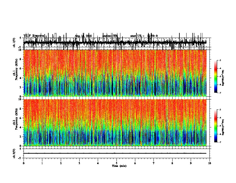The width and height of the screenshot is (236, 183).
Task: Click the time axis tick label '3'
Action: point(79,163)
